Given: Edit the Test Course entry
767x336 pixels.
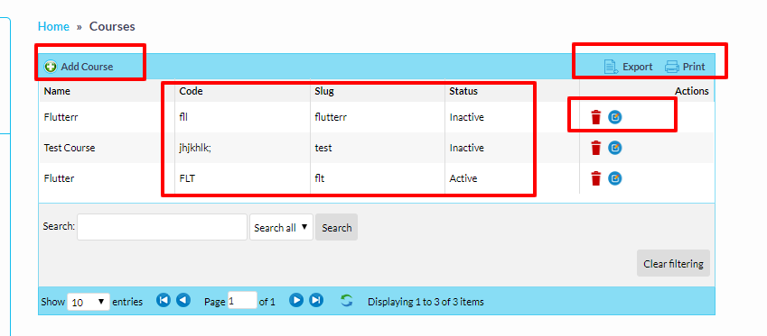Looking at the screenshot, I should 615,148.
